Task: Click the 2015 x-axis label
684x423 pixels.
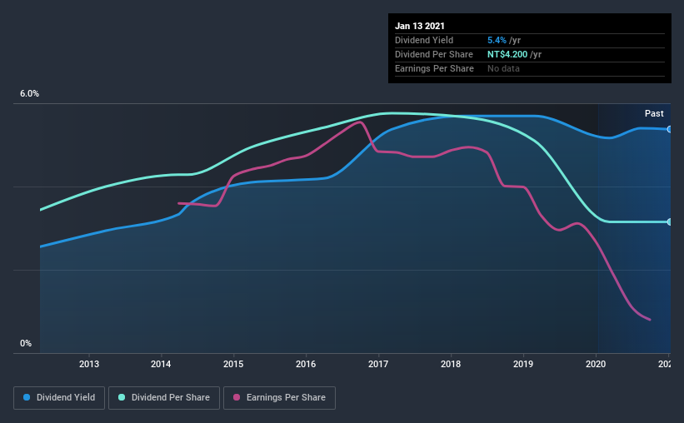Action: click(x=233, y=364)
